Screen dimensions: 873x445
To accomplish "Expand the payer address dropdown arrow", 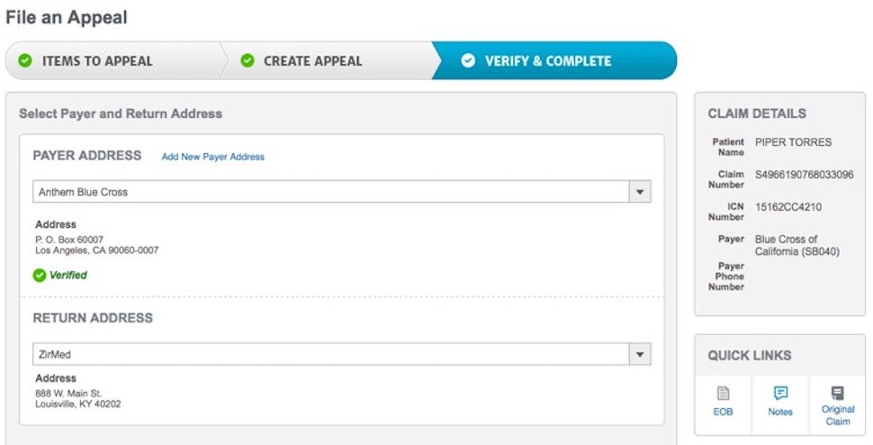I will pos(639,192).
